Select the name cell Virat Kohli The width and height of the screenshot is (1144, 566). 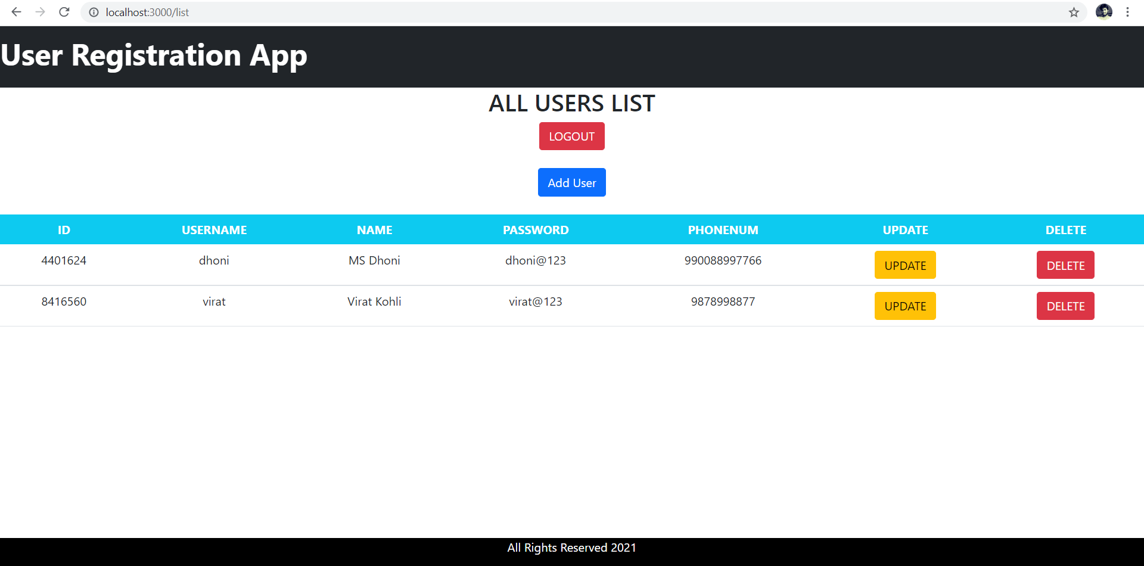[x=374, y=301]
